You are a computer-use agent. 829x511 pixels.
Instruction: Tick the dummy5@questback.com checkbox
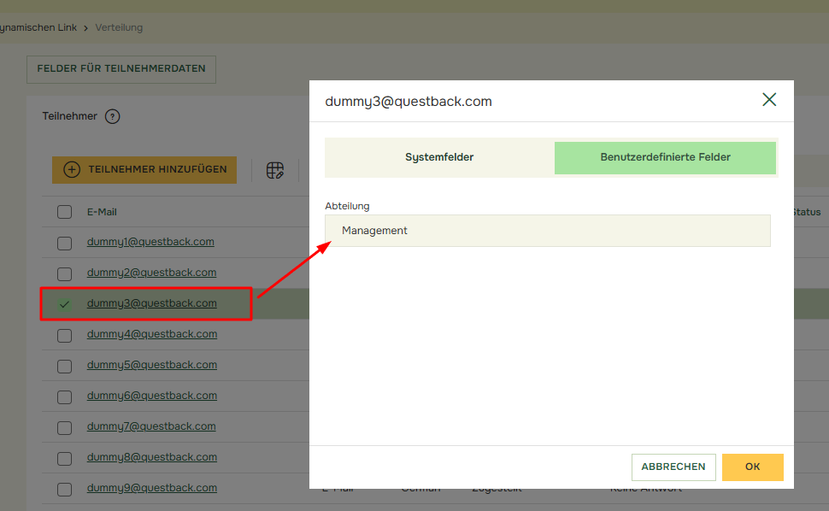pyautogui.click(x=64, y=366)
